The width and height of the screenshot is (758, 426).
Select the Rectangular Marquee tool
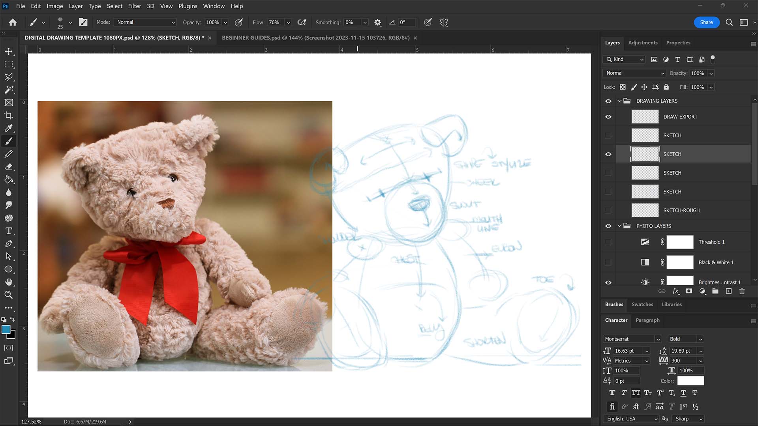9,64
